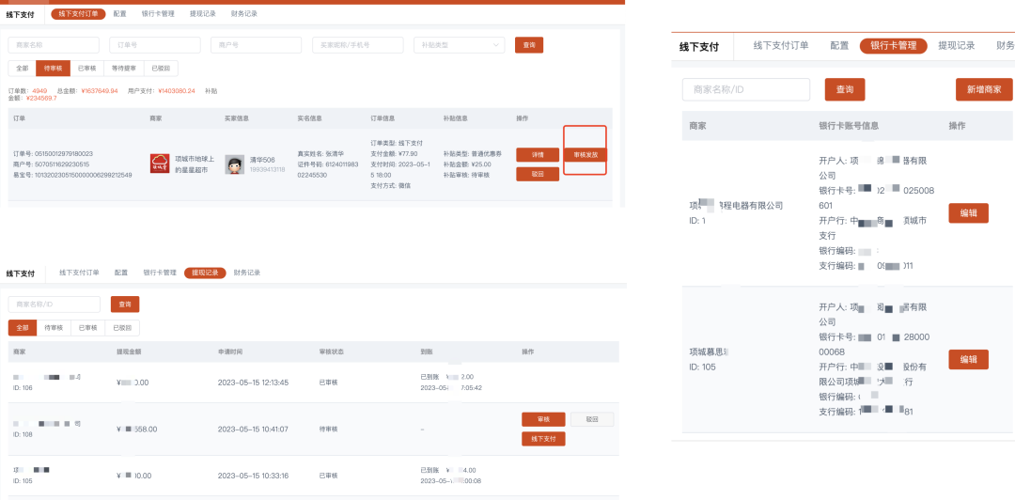Open the 补贴类型 dropdown
Image resolution: width=1015 pixels, height=500 pixels.
459,45
